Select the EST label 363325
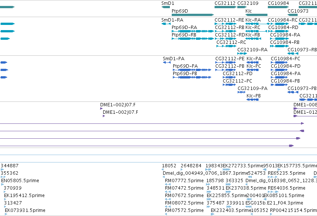 coord(235,181)
